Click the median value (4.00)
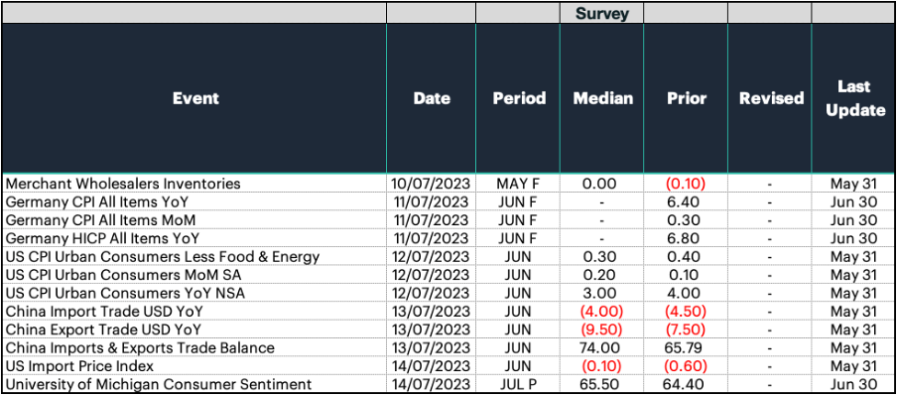Viewport: 897px width, 395px height. pos(602,312)
